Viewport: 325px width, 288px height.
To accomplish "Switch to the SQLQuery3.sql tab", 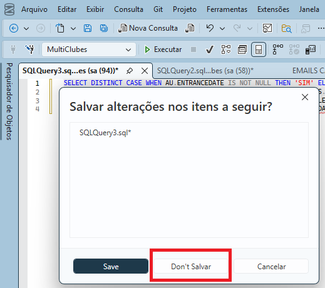I will pyautogui.click(x=71, y=71).
